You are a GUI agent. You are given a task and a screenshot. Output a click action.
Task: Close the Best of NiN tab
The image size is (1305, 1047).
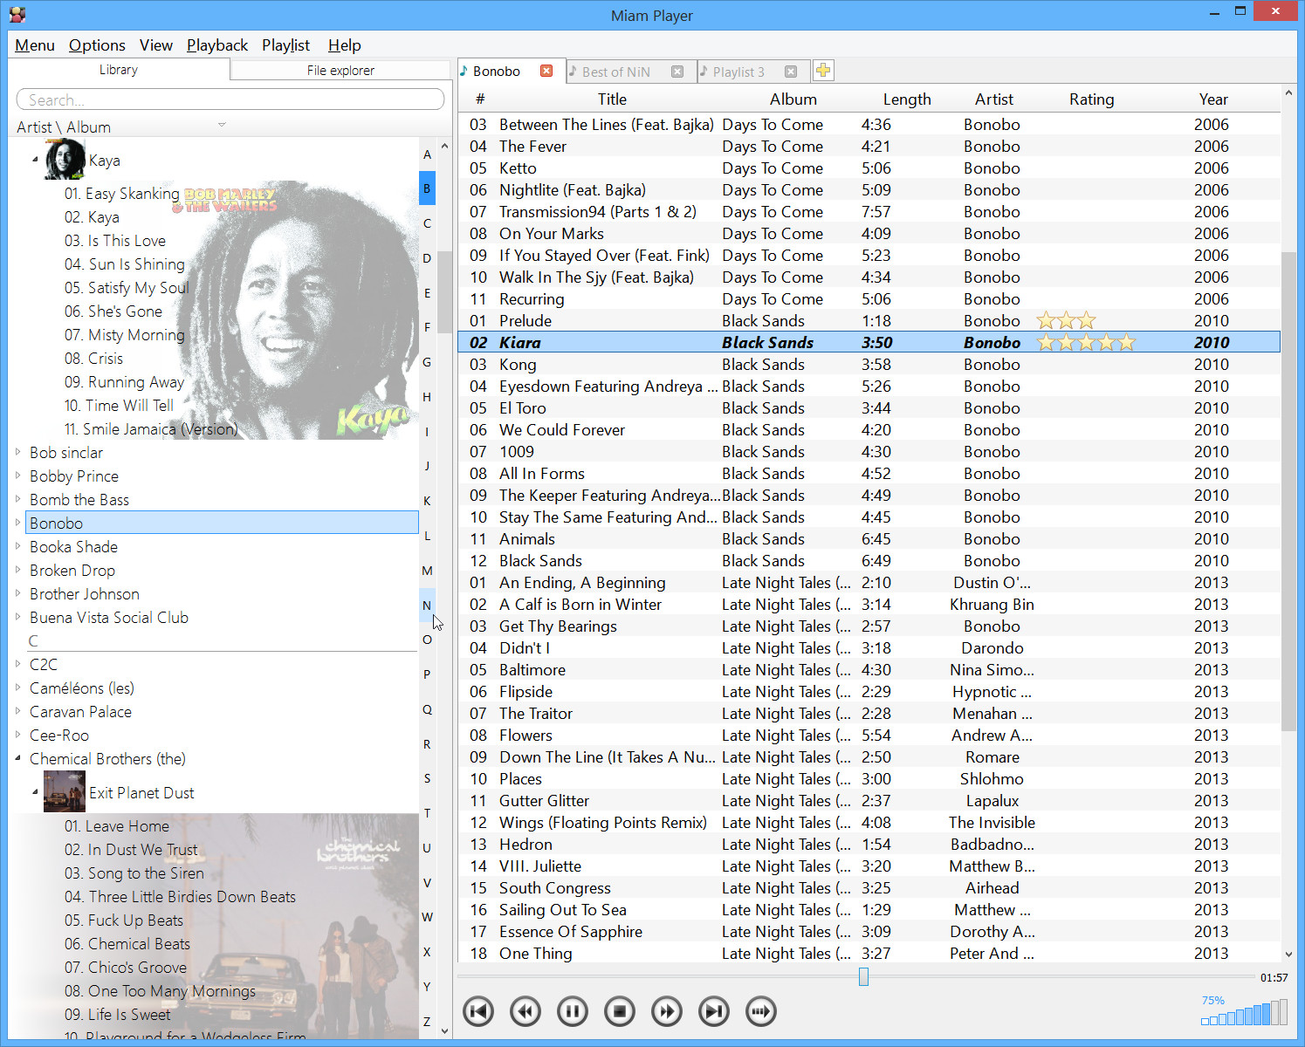point(677,72)
